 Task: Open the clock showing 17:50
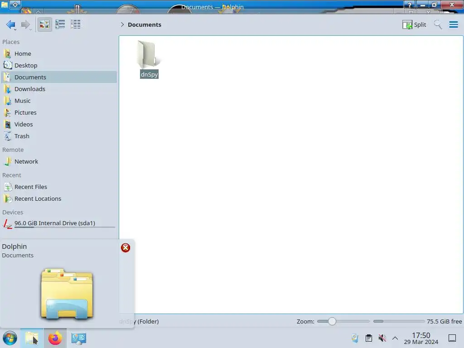point(421,338)
